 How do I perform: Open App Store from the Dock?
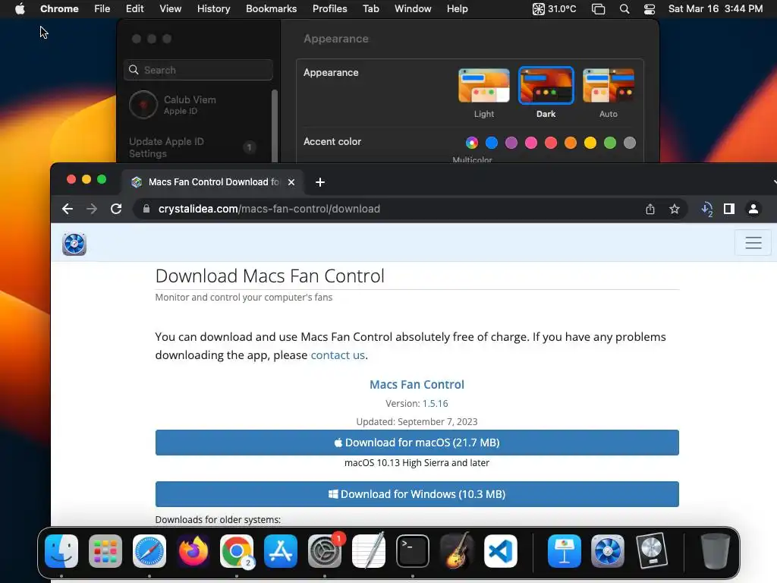pos(281,551)
